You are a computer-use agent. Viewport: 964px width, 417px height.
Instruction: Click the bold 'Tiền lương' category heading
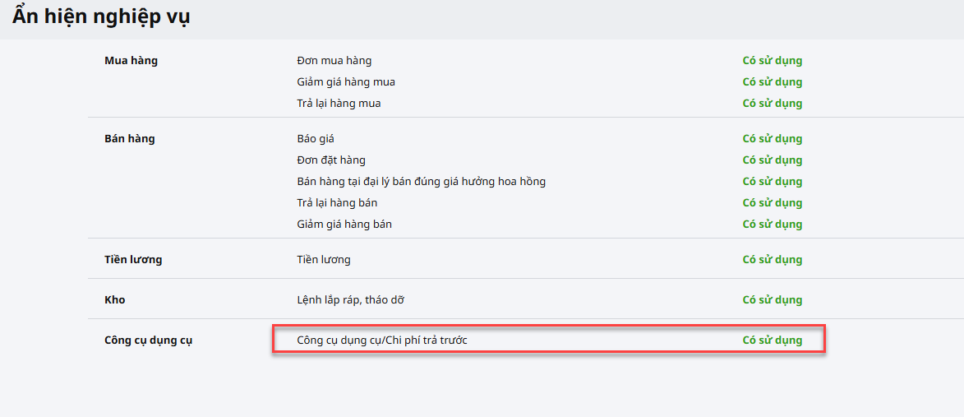pos(133,260)
